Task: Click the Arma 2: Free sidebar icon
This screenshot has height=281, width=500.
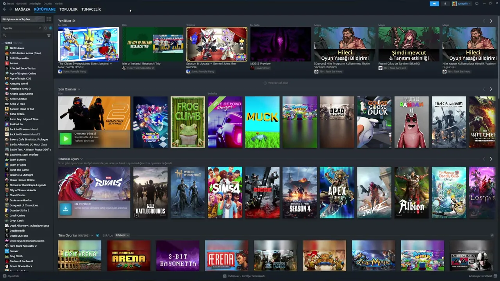Action: tap(7, 104)
